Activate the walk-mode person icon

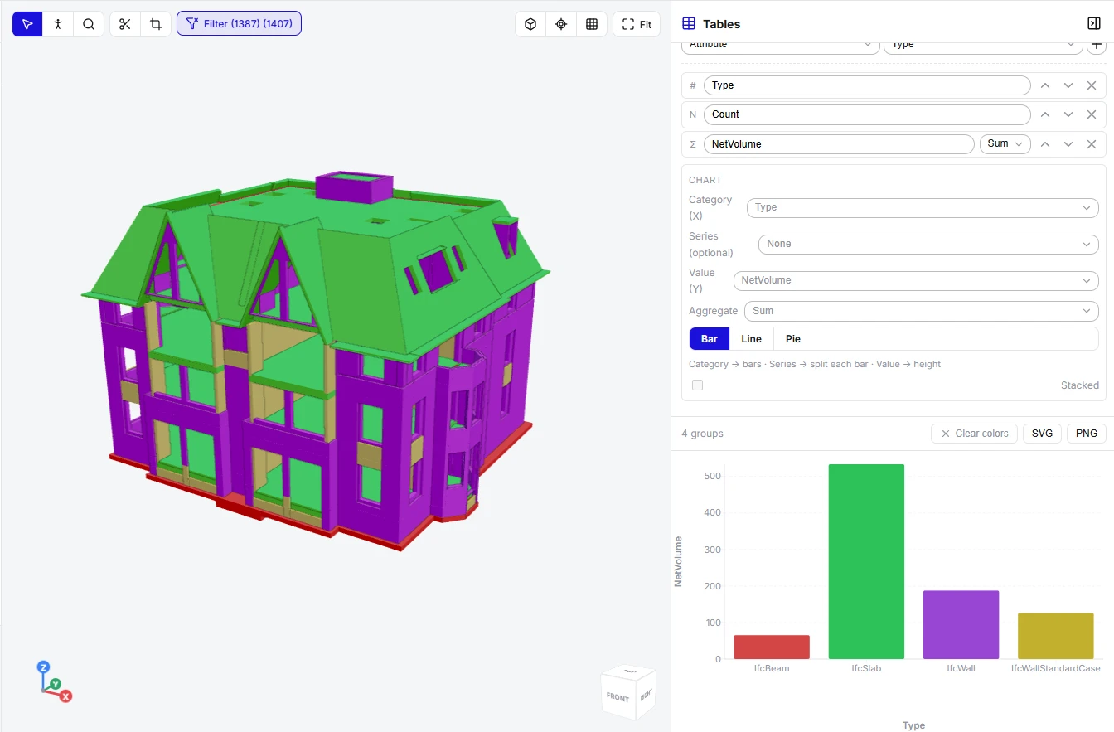tap(58, 24)
